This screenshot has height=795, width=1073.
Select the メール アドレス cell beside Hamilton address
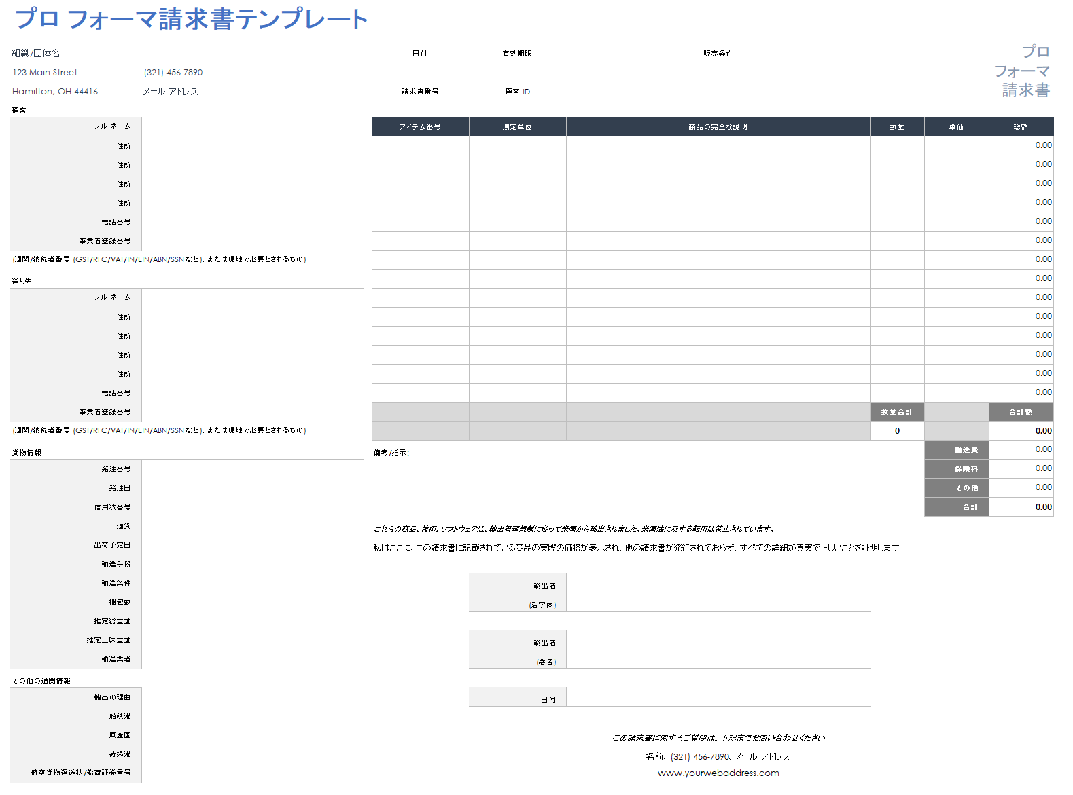point(171,91)
